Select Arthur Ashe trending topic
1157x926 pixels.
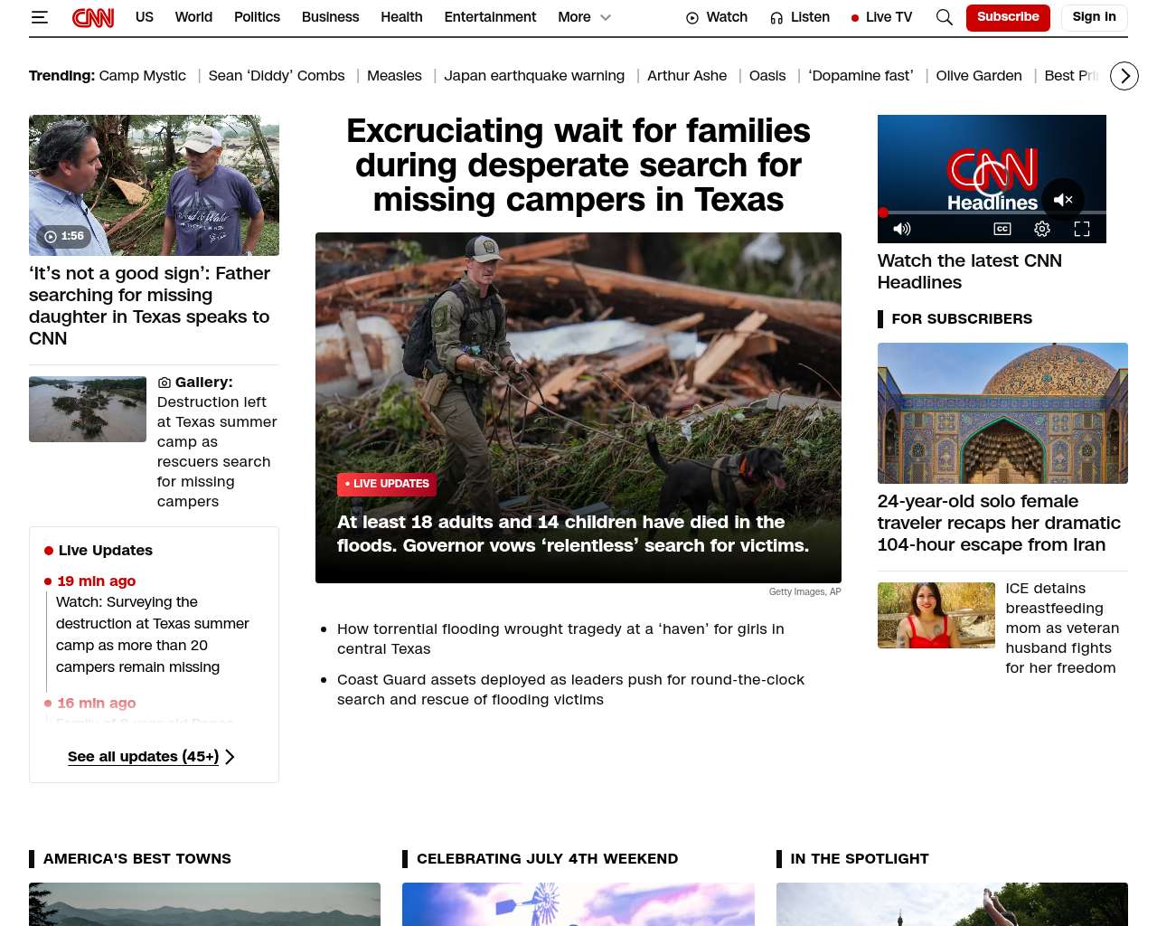pos(687,76)
